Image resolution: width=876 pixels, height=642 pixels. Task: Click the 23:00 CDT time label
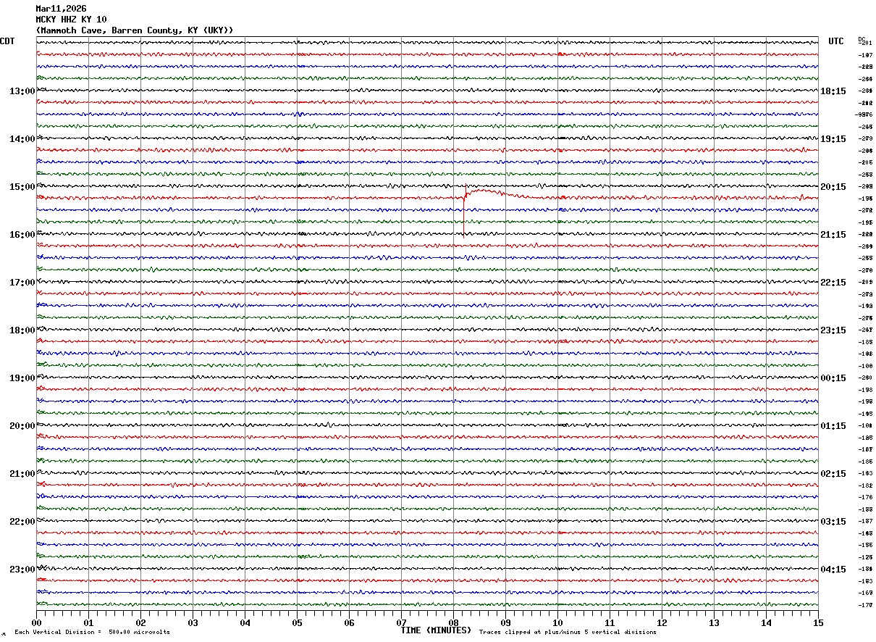pyautogui.click(x=22, y=570)
